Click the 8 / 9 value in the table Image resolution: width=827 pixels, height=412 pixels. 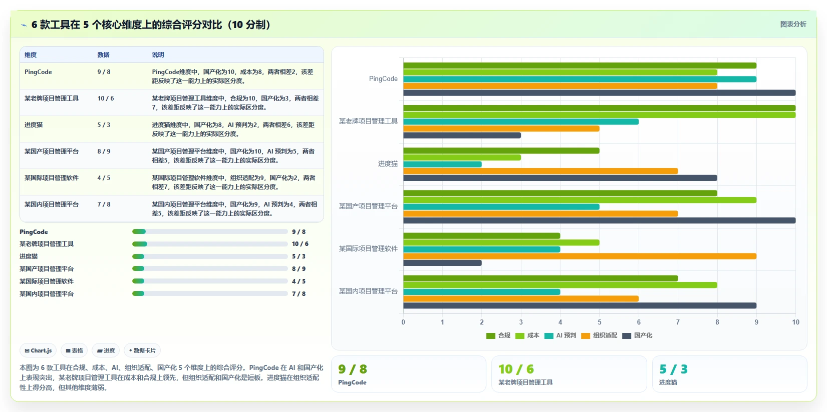click(x=104, y=151)
